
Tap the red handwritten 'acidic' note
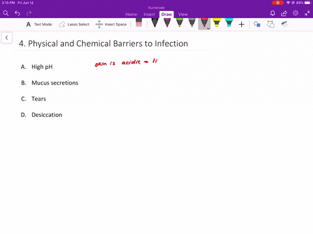click(x=131, y=62)
